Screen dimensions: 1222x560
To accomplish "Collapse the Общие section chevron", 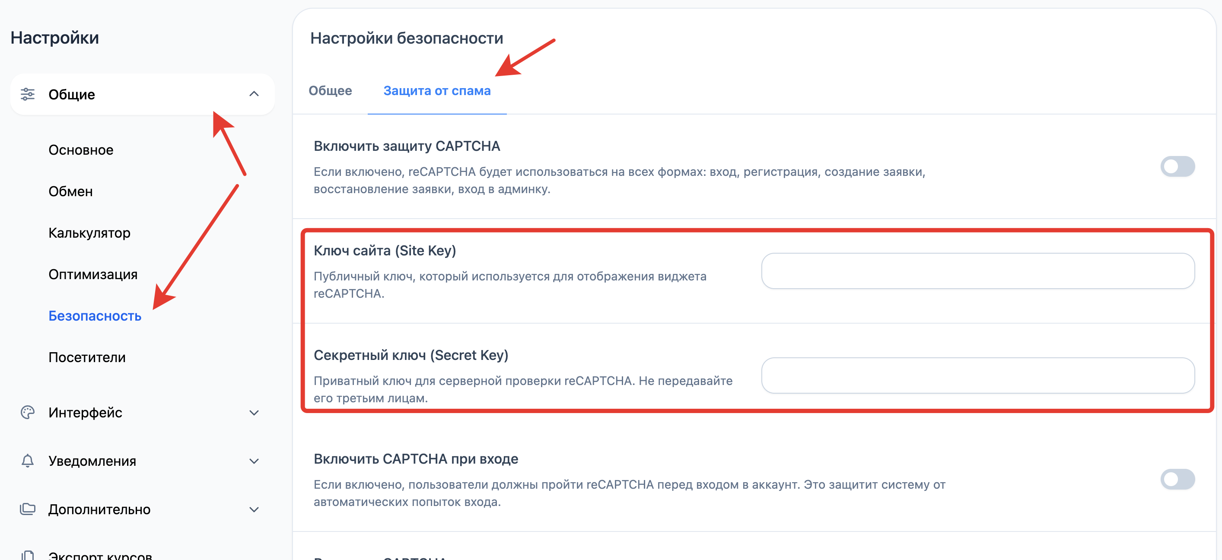I will click(254, 94).
